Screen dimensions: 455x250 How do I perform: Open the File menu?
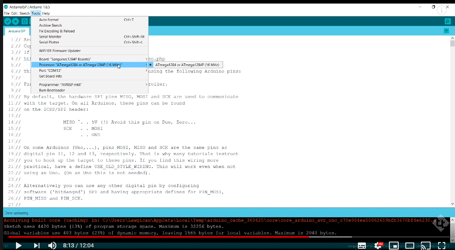point(7,13)
